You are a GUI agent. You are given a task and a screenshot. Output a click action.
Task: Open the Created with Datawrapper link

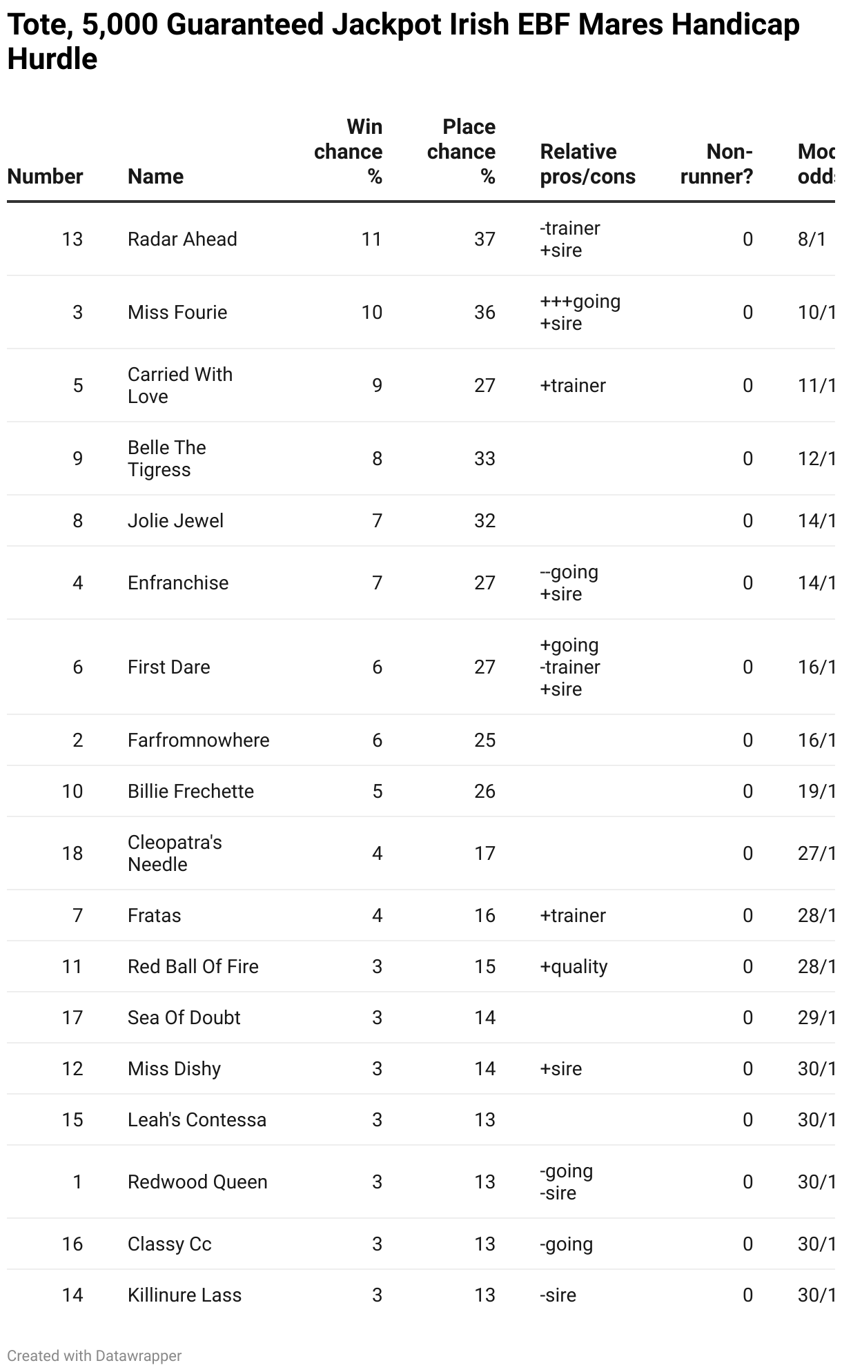[95, 1356]
